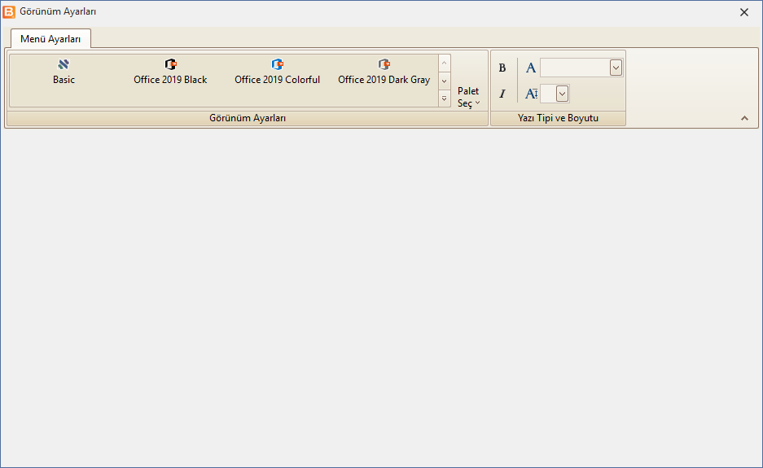This screenshot has width=763, height=468.
Task: Open the Palet Seç dropdown
Action: 468,97
